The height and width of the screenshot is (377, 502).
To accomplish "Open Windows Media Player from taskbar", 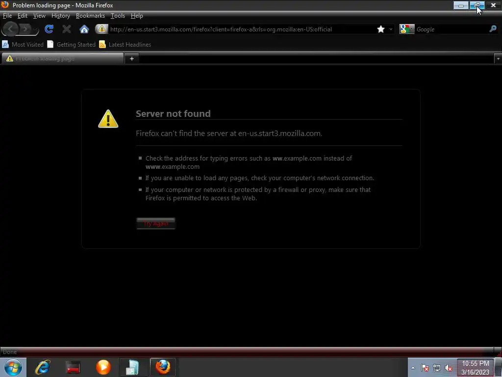I will tap(103, 367).
